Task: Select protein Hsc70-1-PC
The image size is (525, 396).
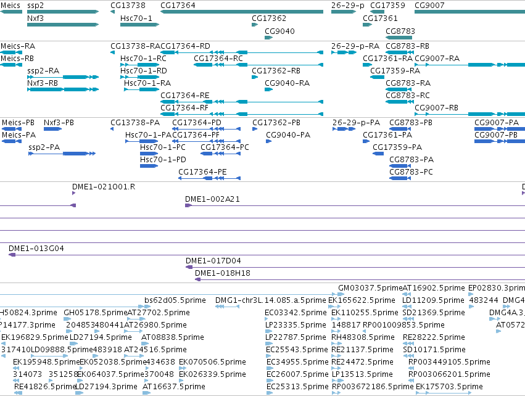Action: click(163, 147)
